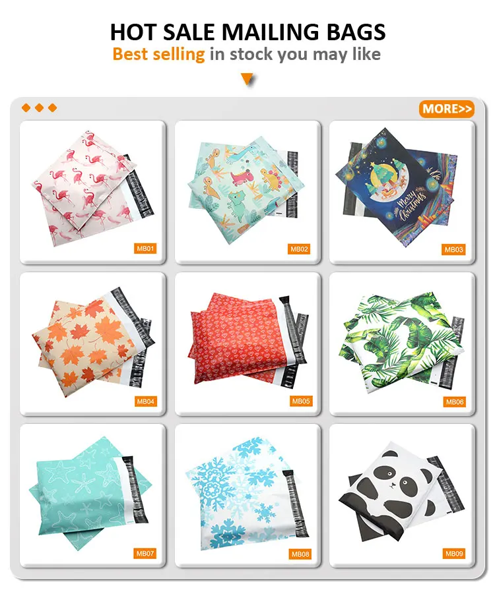The width and height of the screenshot is (495, 592).
Task: Click the MB01 product label
Action: [145, 249]
